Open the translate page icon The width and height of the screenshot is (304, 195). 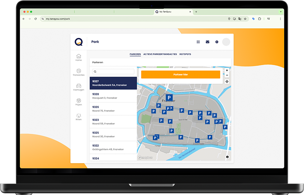240,19
